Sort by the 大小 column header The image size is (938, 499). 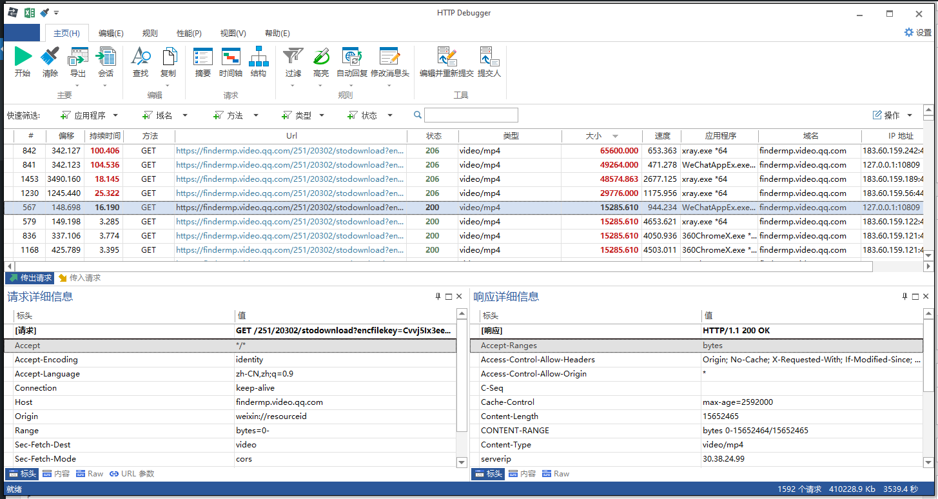pyautogui.click(x=601, y=136)
